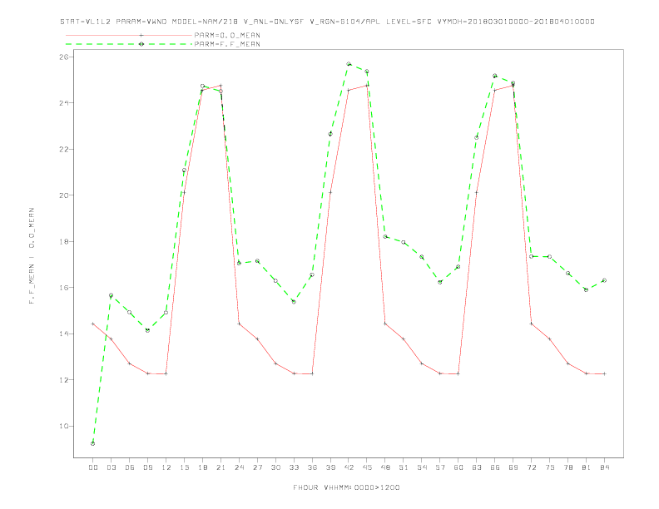This screenshot has width=659, height=509.
Task: Click x-axis hour label 60
Action: click(458, 467)
